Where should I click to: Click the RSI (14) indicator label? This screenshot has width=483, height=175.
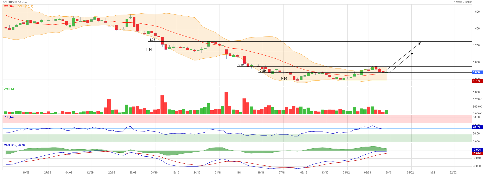[x=9, y=117]
